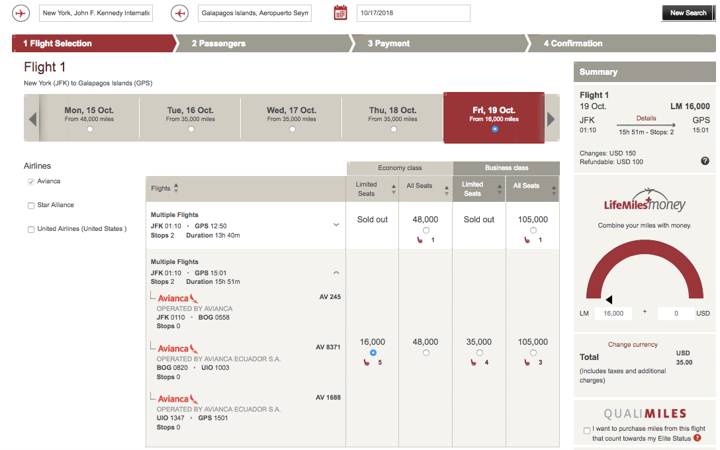Click the next dates right arrow
The width and height of the screenshot is (720, 450).
[551, 119]
